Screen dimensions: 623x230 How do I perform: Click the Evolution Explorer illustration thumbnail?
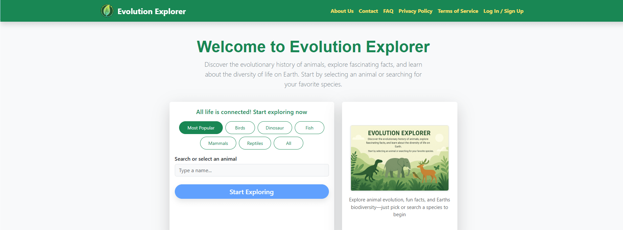pos(399,158)
